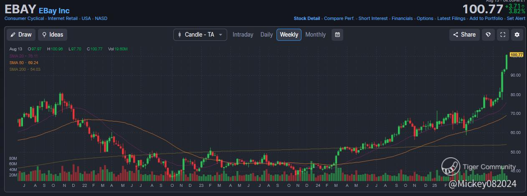Open the Latest Filings link

(x=451, y=18)
